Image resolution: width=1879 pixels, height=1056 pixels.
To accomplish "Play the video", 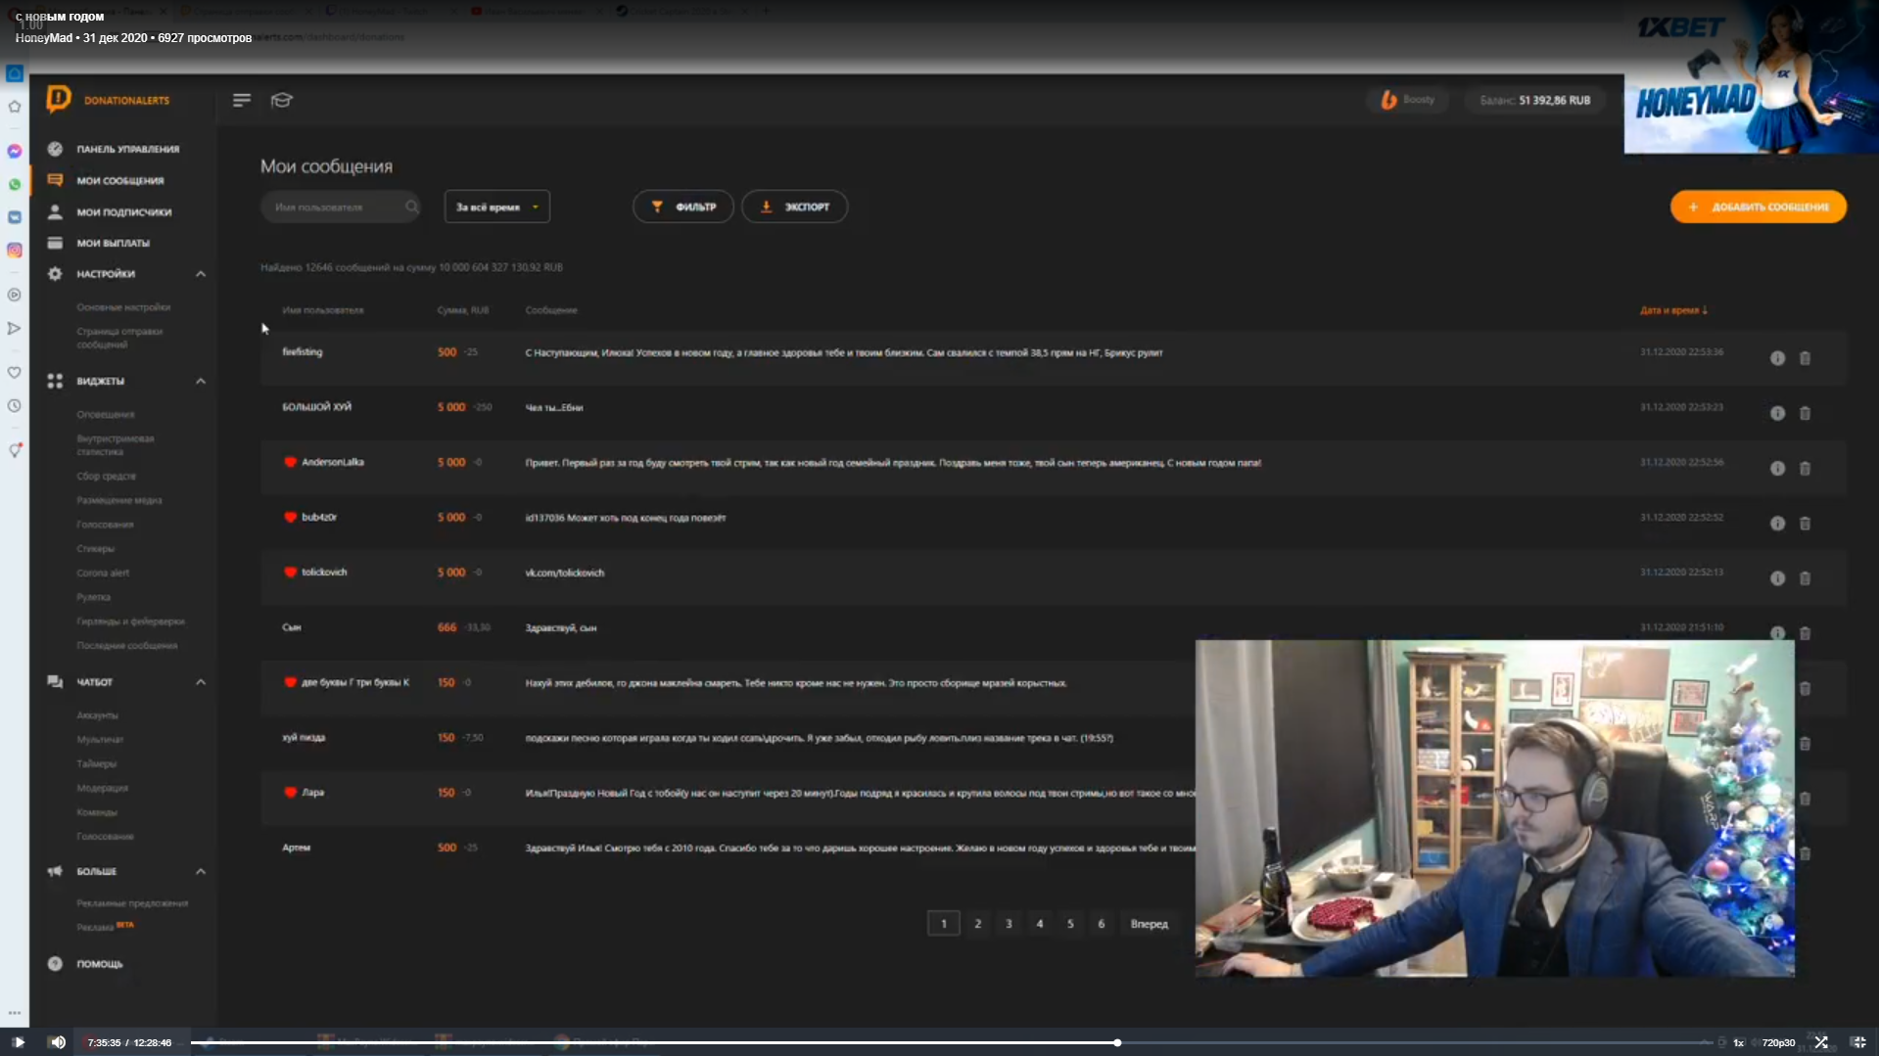I will pyautogui.click(x=19, y=1042).
